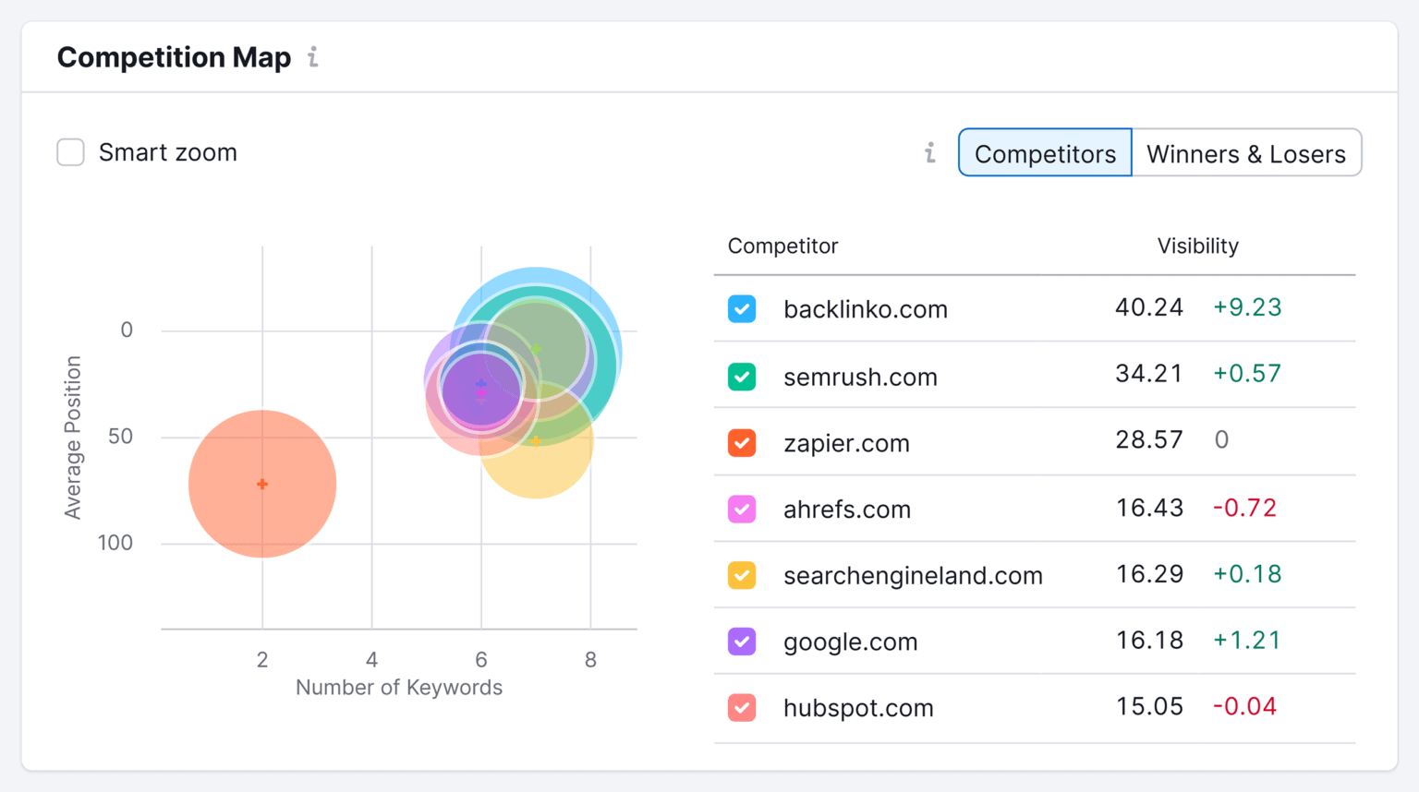Select the large orange bubble on the chart
This screenshot has width=1419, height=792.
[x=262, y=483]
